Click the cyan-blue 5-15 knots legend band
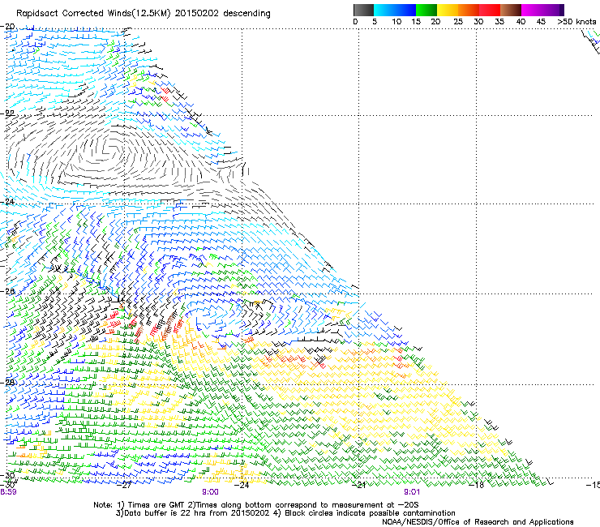 (x=395, y=10)
